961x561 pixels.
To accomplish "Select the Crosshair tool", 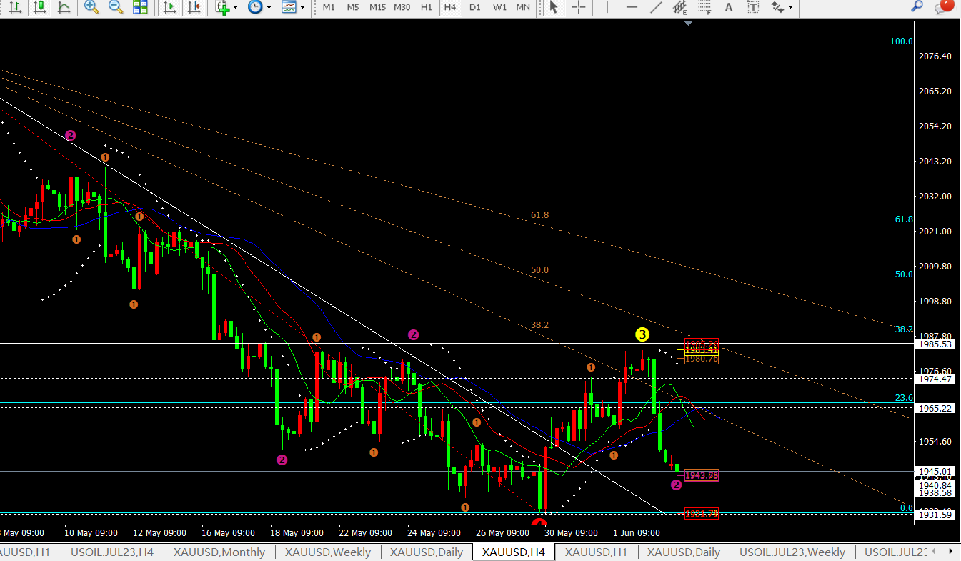I will click(x=578, y=7).
